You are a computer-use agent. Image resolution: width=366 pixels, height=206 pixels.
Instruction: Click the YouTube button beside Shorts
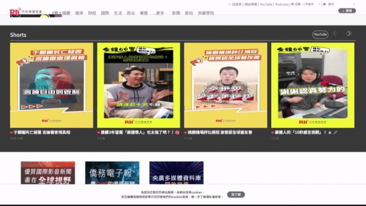tap(320, 34)
